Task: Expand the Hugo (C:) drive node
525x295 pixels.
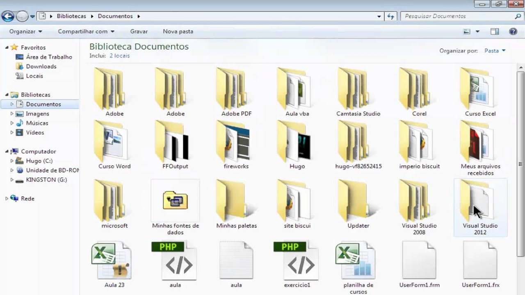Action: [12, 161]
